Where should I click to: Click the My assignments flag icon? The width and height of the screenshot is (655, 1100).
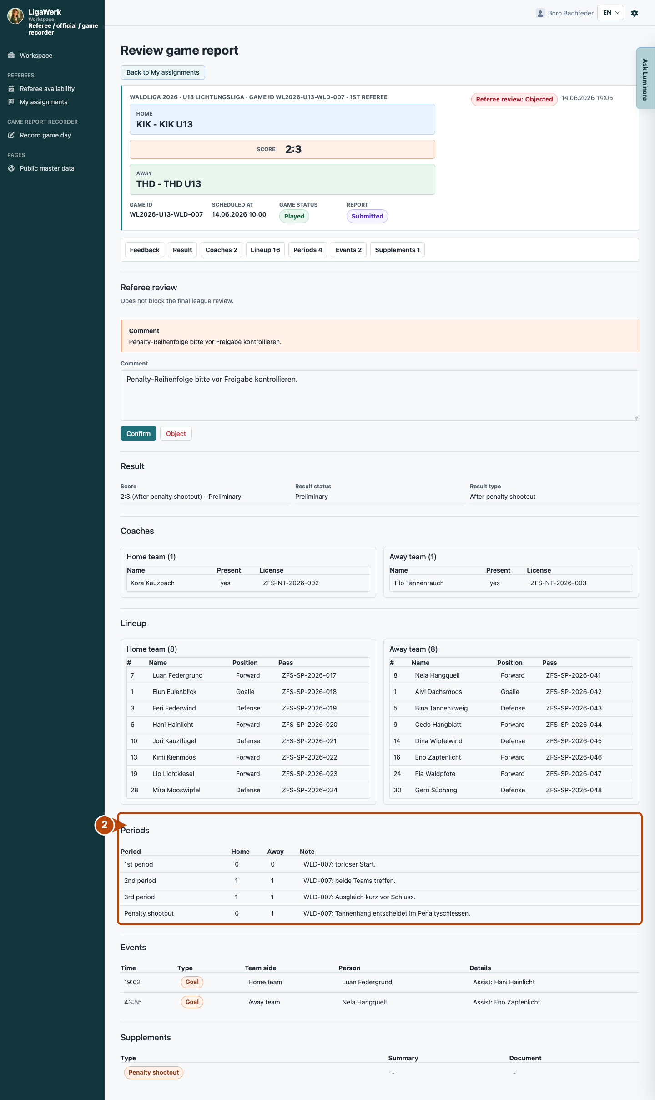[11, 102]
